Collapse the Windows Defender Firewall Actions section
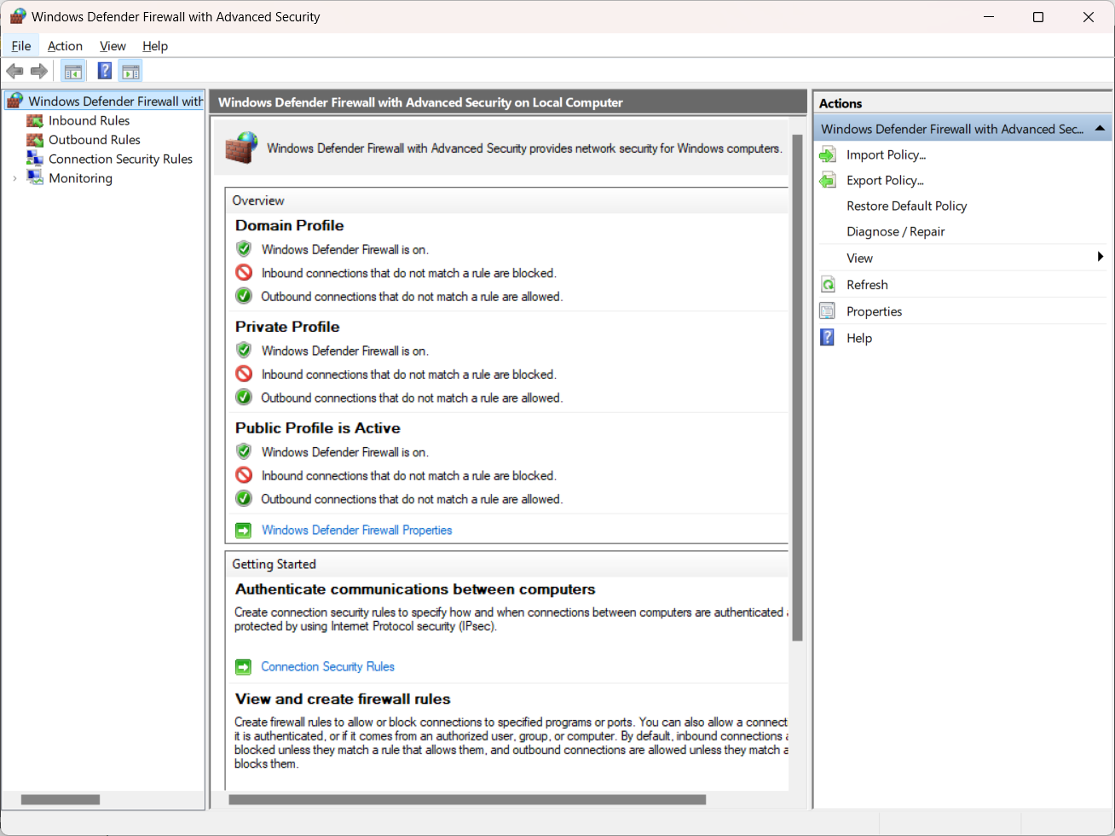Screen dimensions: 1115x836 1098,129
